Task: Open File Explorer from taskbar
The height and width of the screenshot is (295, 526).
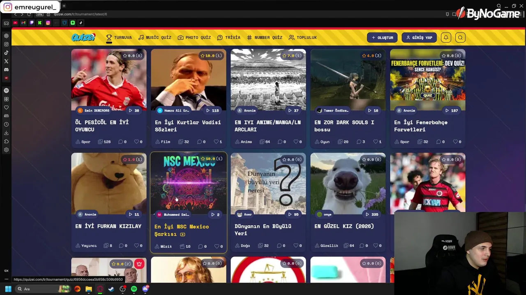Action: pyautogui.click(x=89, y=289)
